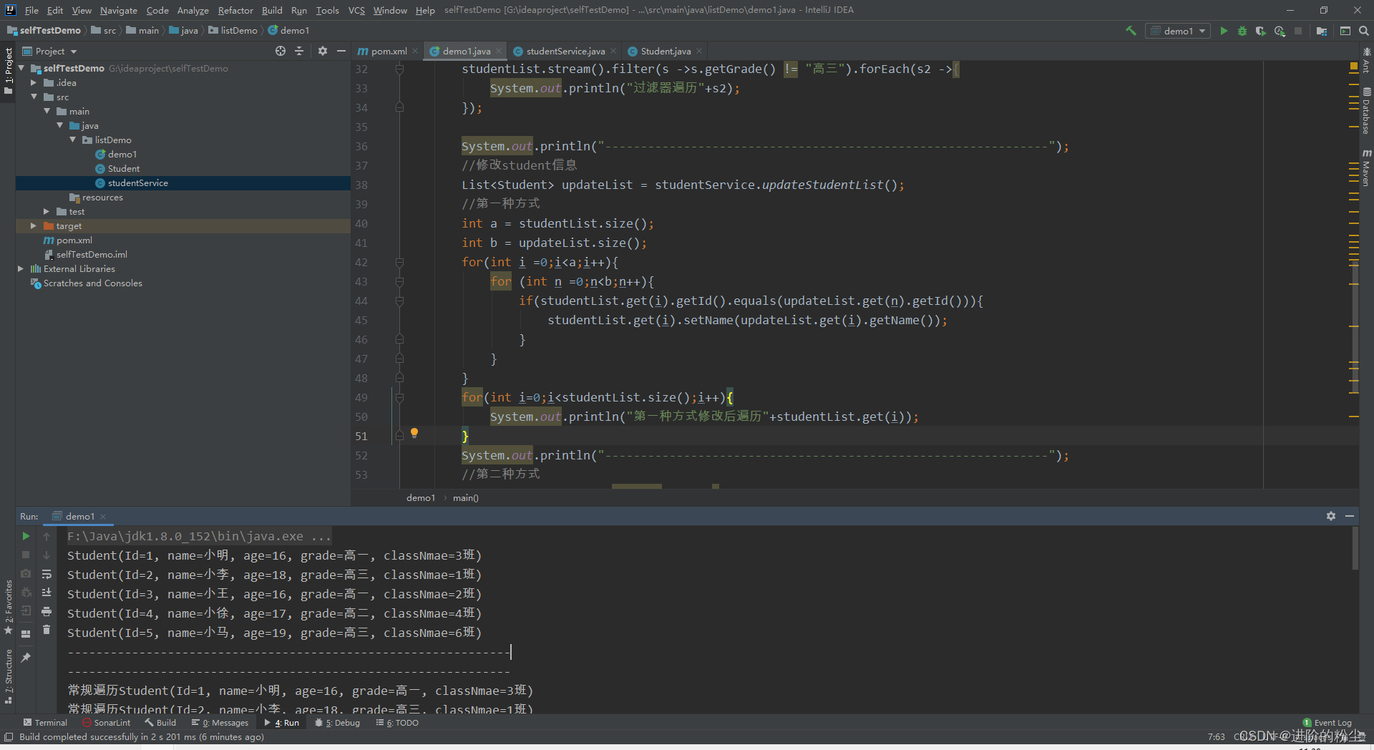The image size is (1374, 750).
Task: Run demo1 with green play toolbar button
Action: point(1224,31)
